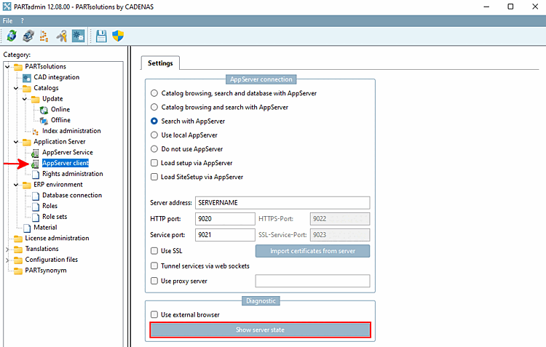This screenshot has height=347, width=546.
Task: Expand the Translations tree node
Action: pos(7,250)
